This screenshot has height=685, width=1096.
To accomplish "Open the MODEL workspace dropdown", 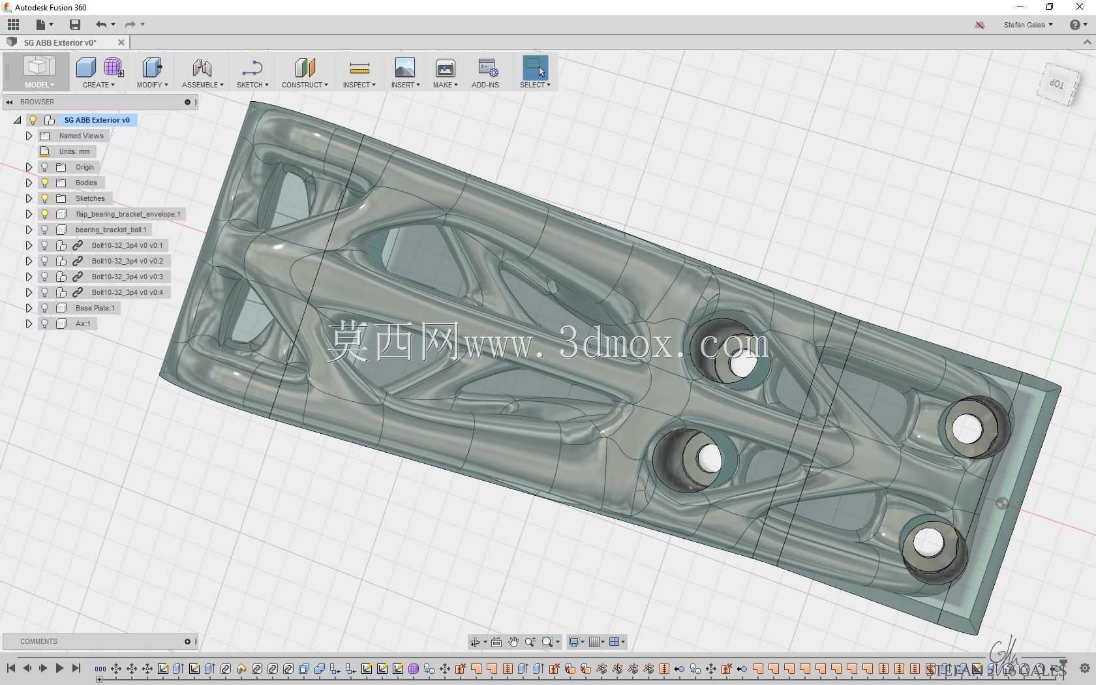I will 39,72.
